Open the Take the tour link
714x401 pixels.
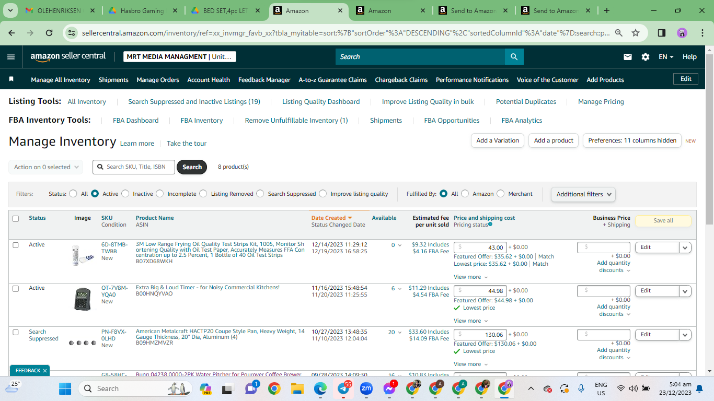(187, 144)
